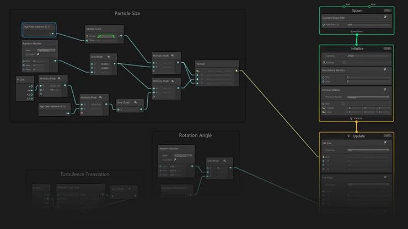The height and width of the screenshot is (229, 408).
Task: Click Rotation Angle Random Number output port
Action: pyautogui.click(x=192, y=166)
